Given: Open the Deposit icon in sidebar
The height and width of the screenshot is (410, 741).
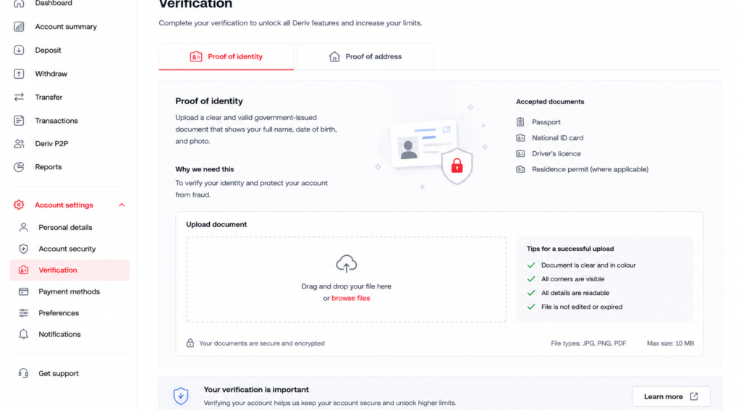Looking at the screenshot, I should [19, 50].
